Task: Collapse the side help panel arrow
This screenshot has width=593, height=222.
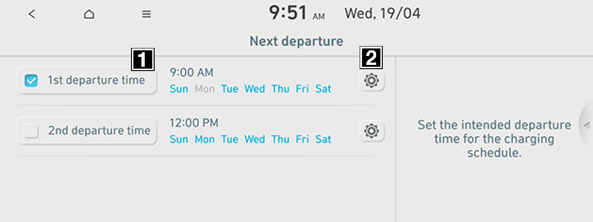Action: click(x=586, y=125)
